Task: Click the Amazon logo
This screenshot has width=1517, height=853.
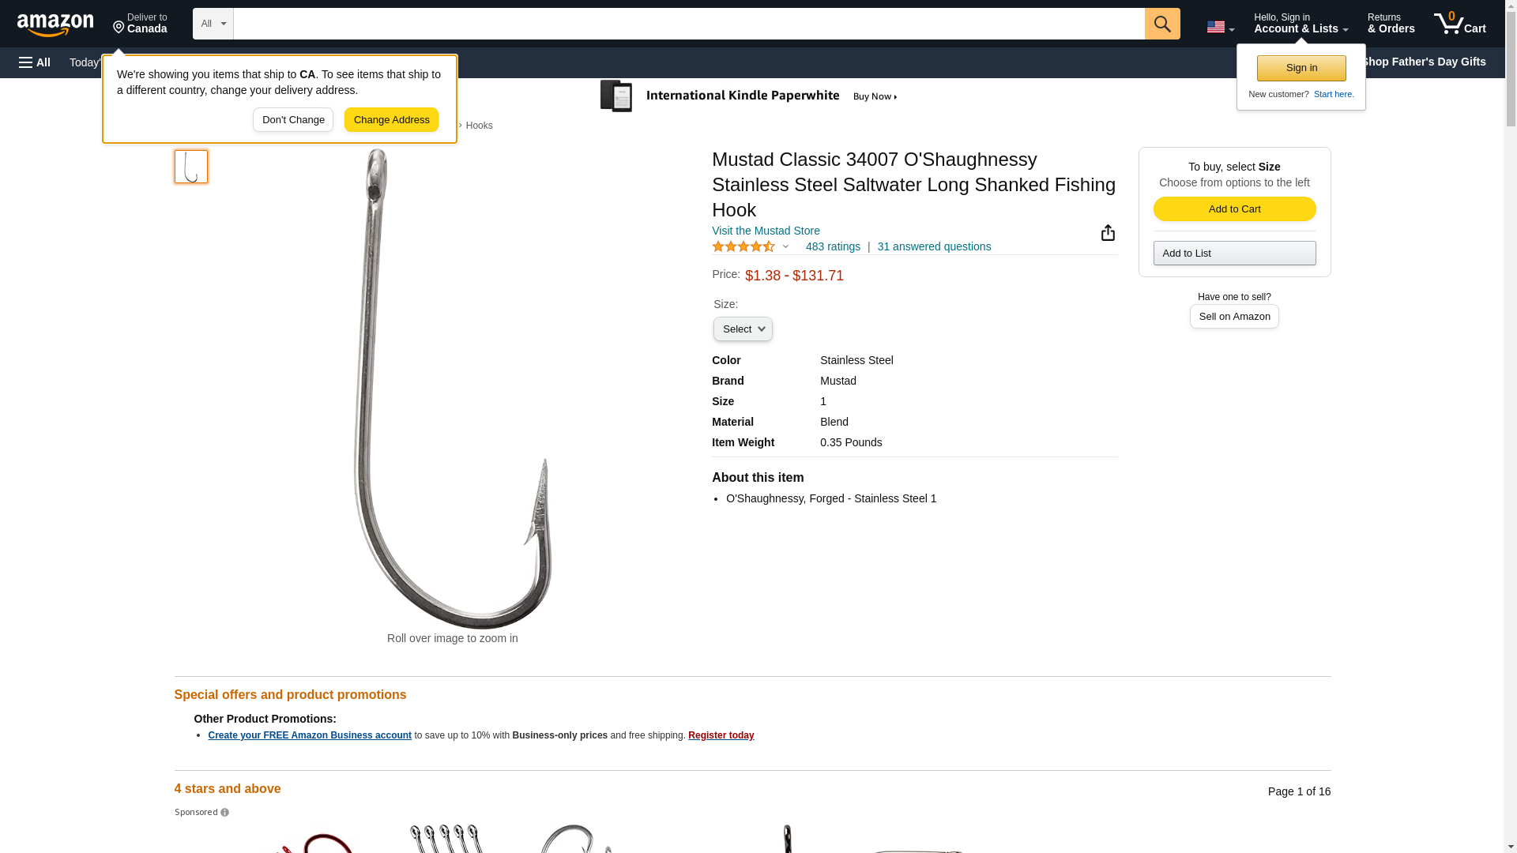Action: point(55,24)
